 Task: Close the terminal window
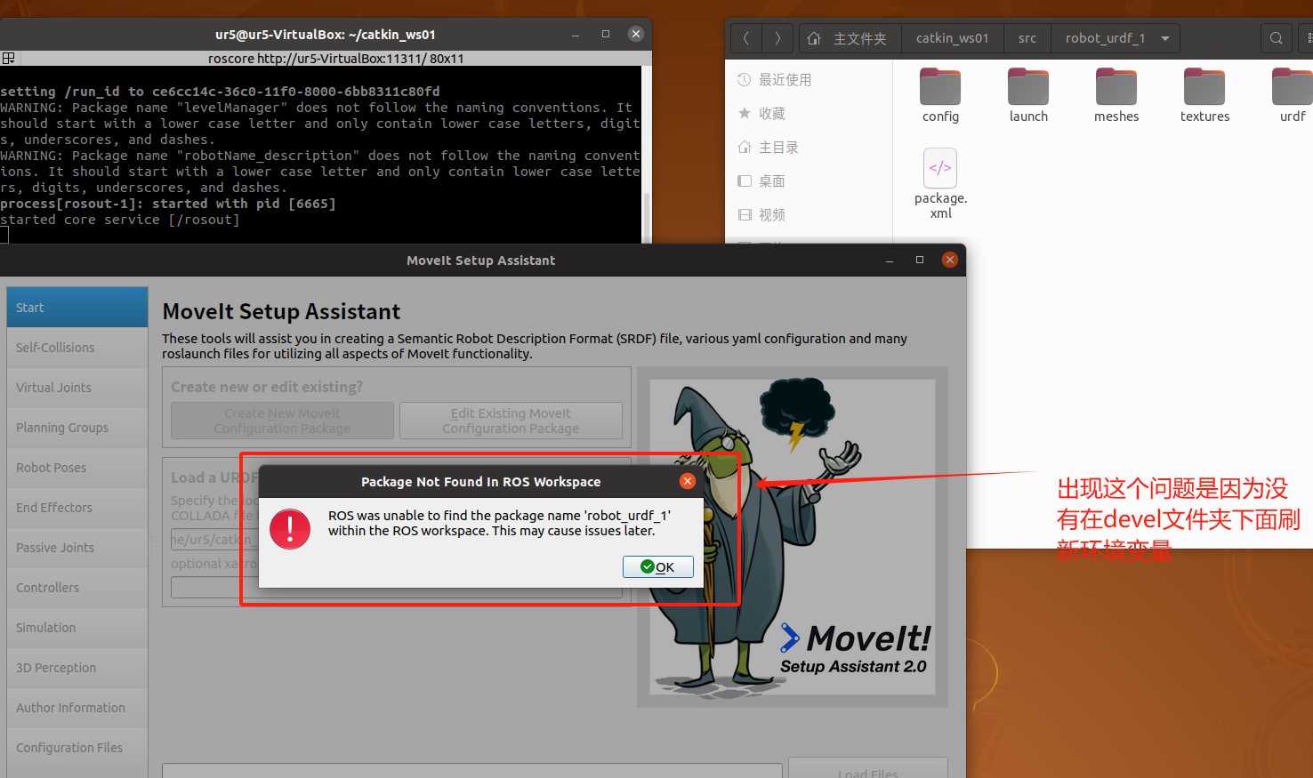click(x=635, y=34)
